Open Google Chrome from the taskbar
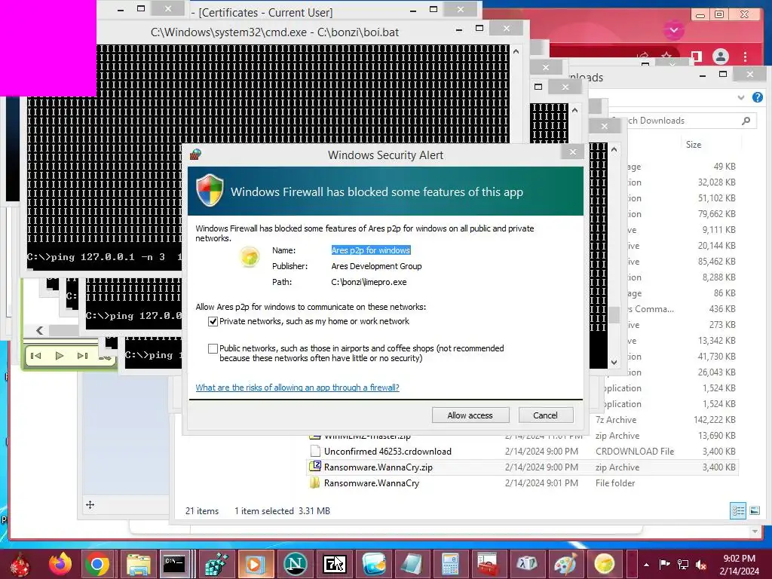Image resolution: width=772 pixels, height=579 pixels. (x=97, y=564)
